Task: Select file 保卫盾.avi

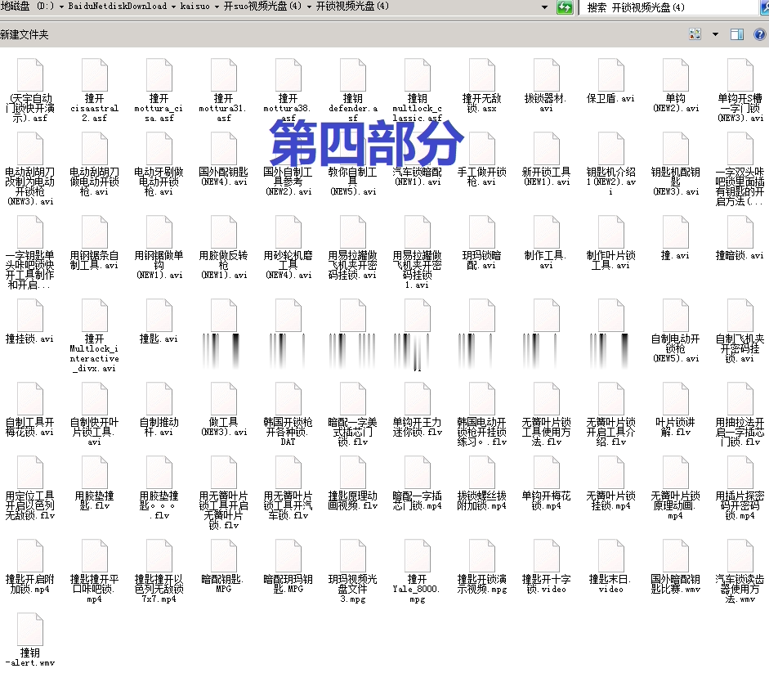Action: (x=610, y=81)
